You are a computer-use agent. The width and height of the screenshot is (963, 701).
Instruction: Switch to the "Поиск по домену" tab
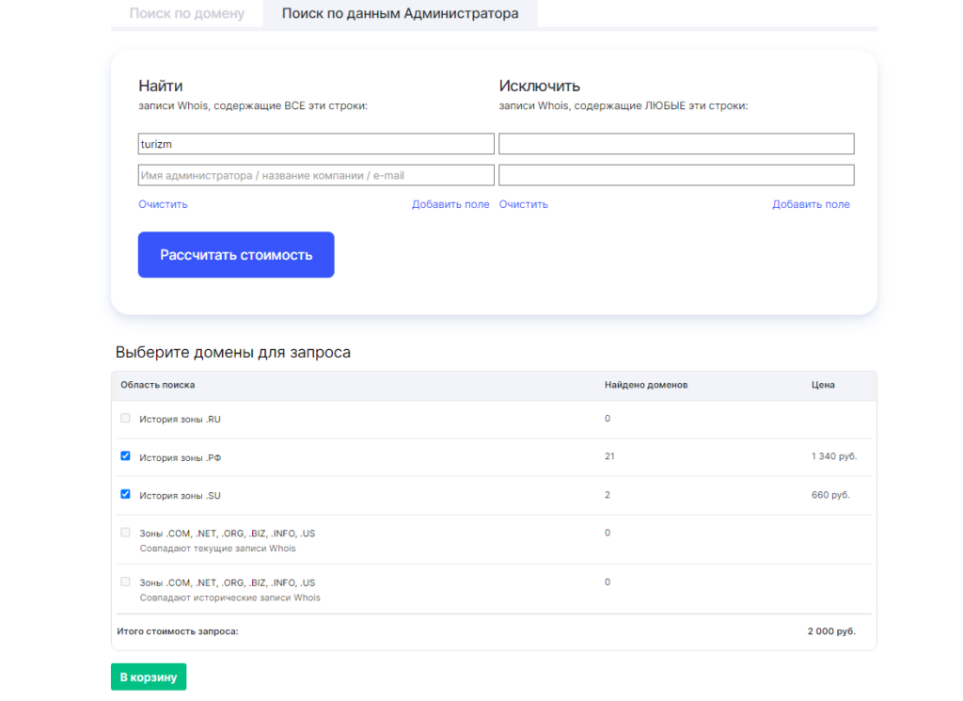click(186, 14)
